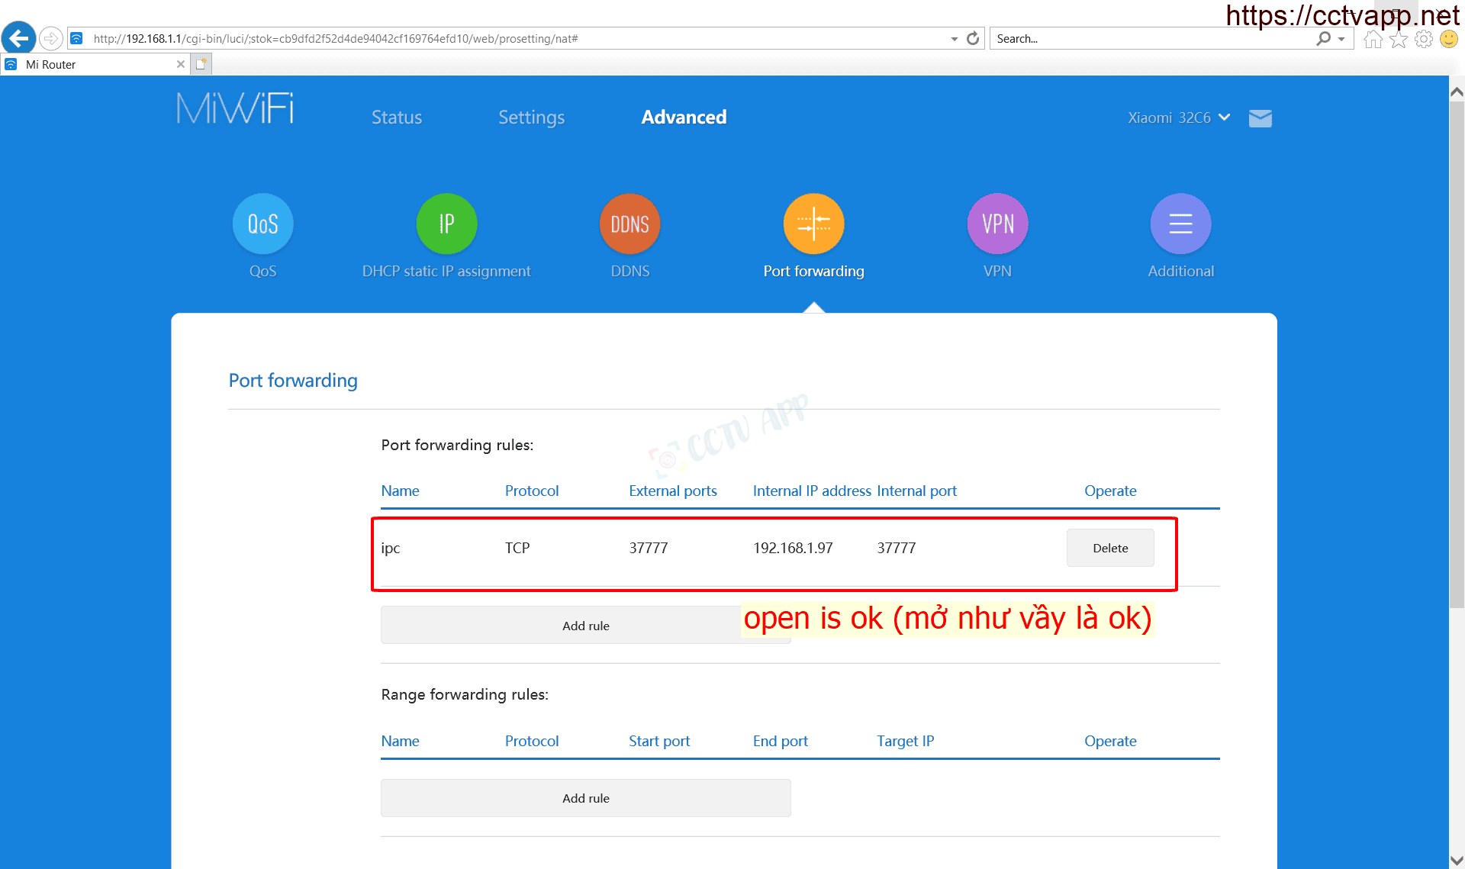The height and width of the screenshot is (869, 1465).
Task: Click the MiWiFi logo
Action: coord(235,109)
